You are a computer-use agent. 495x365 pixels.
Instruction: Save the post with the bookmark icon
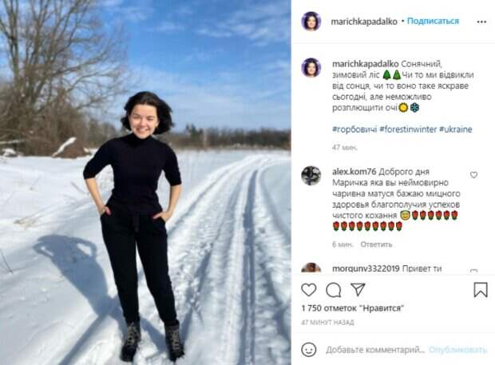(481, 290)
